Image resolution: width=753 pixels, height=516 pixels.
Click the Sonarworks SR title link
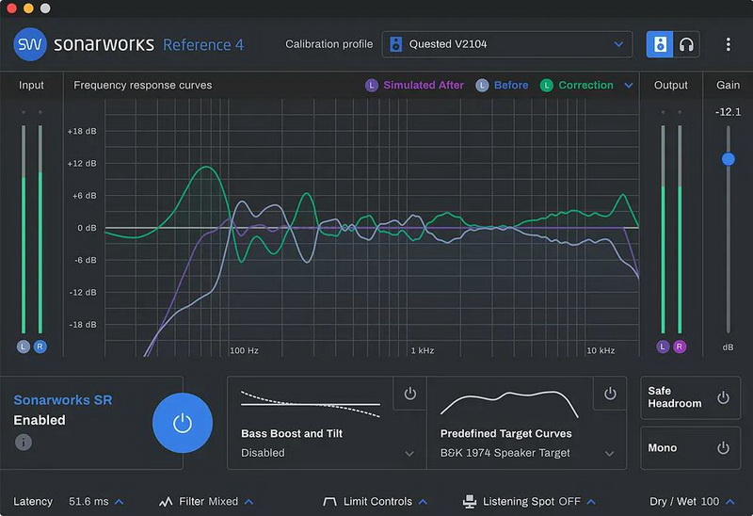pos(62,400)
